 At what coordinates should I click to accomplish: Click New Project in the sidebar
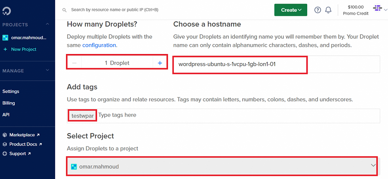pyautogui.click(x=23, y=49)
